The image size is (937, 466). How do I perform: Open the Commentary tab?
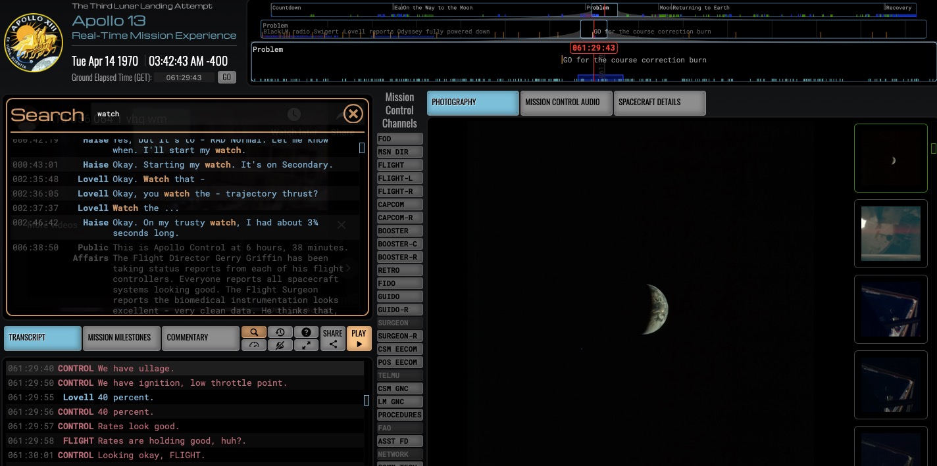tap(200, 338)
